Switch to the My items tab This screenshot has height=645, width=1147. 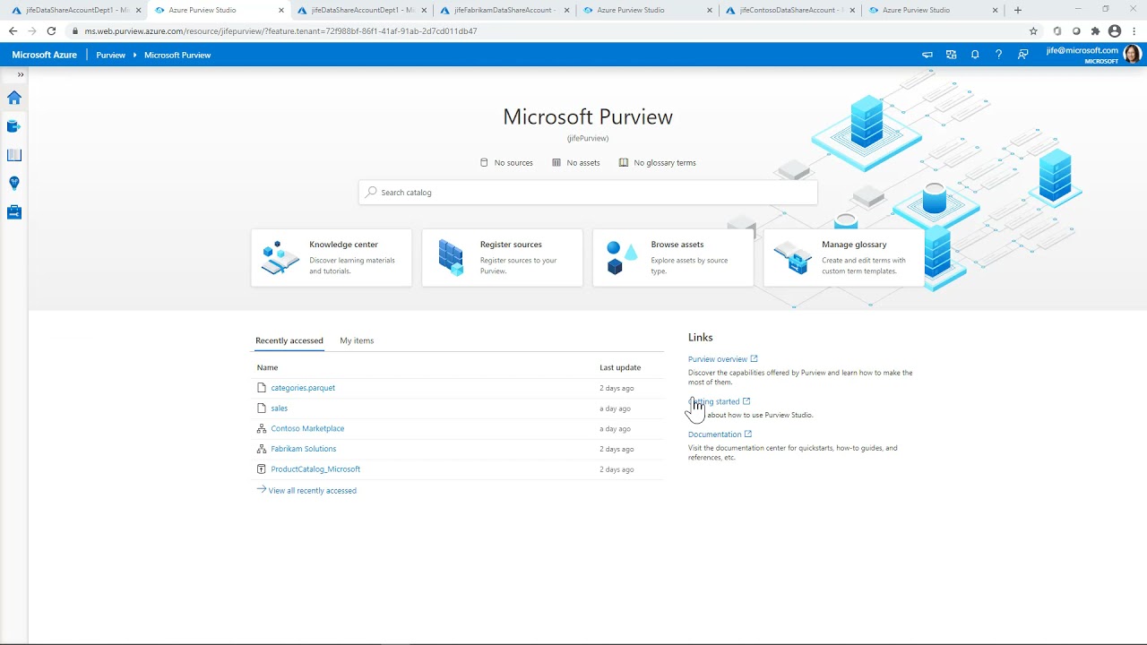357,340
